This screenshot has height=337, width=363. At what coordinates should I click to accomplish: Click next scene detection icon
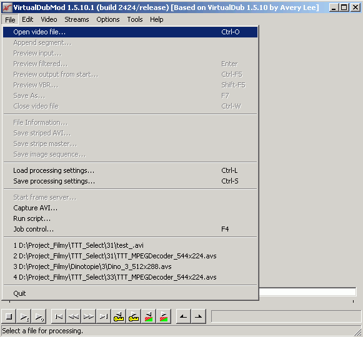[x=164, y=316]
